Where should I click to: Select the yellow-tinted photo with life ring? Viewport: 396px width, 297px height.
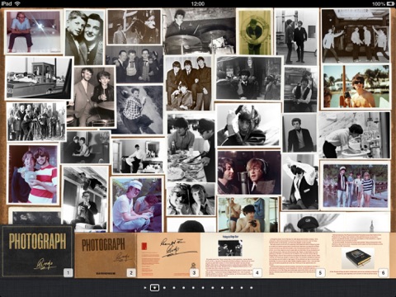click(255, 31)
